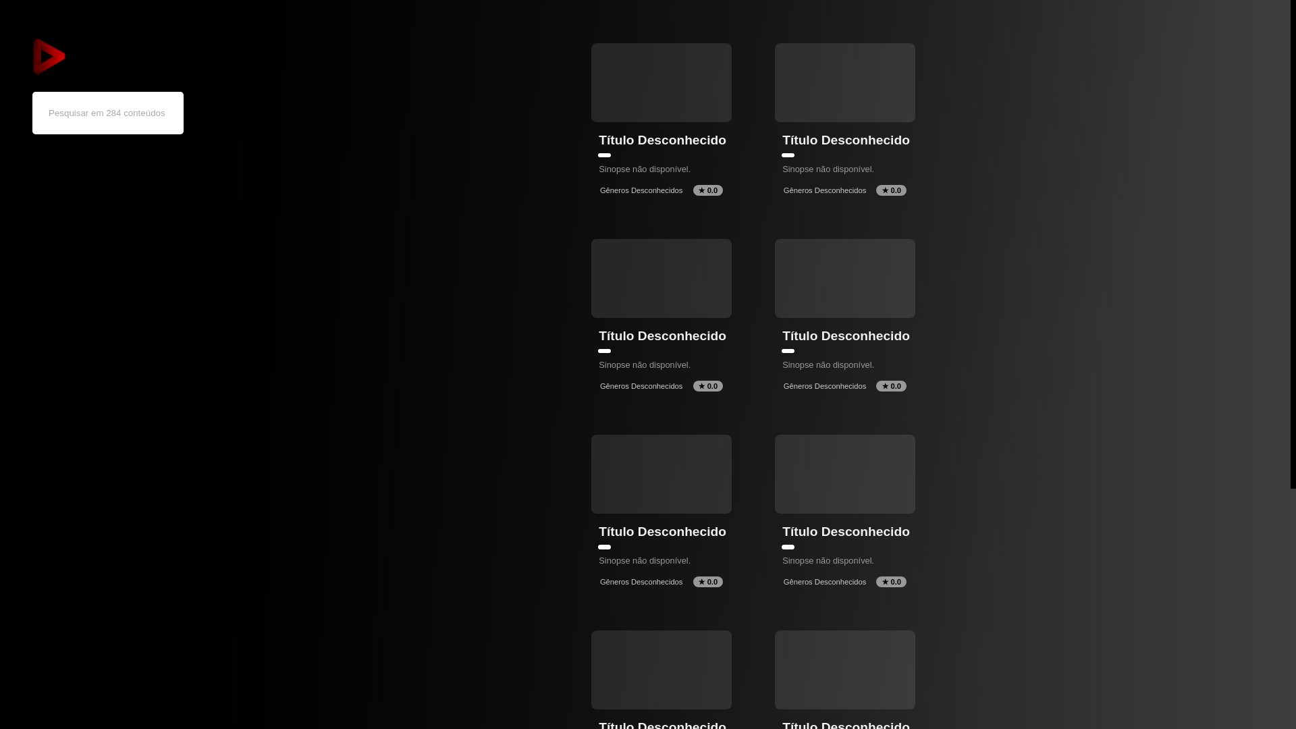Image resolution: width=1296 pixels, height=729 pixels.
Task: Click star rating on second-row right card
Action: pos(891,386)
